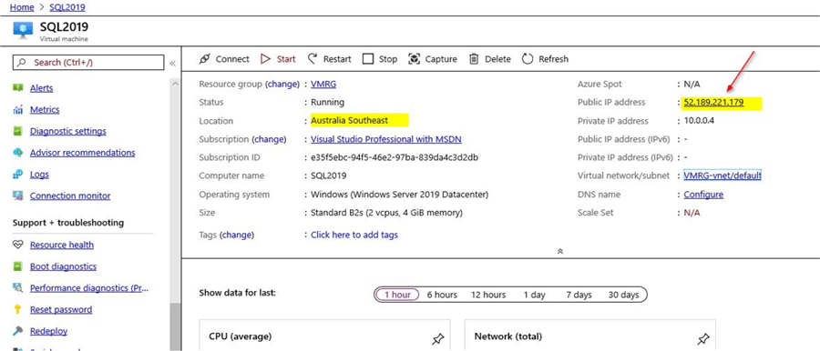Select the 1 hour time range

click(x=397, y=295)
